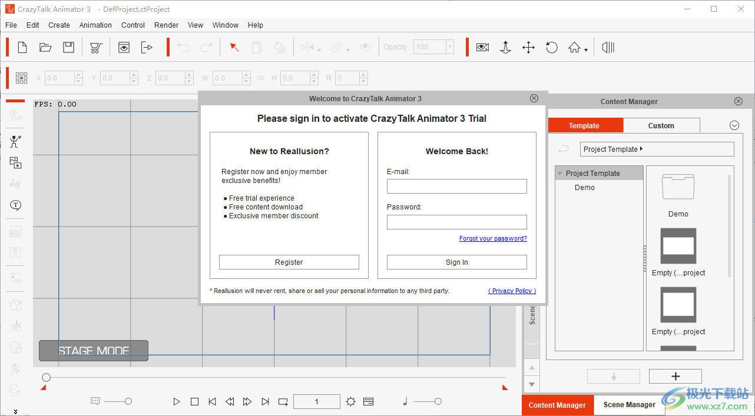Screen dimensions: 755x416
Task: Open the Privacy Policy link
Action: [x=512, y=291]
